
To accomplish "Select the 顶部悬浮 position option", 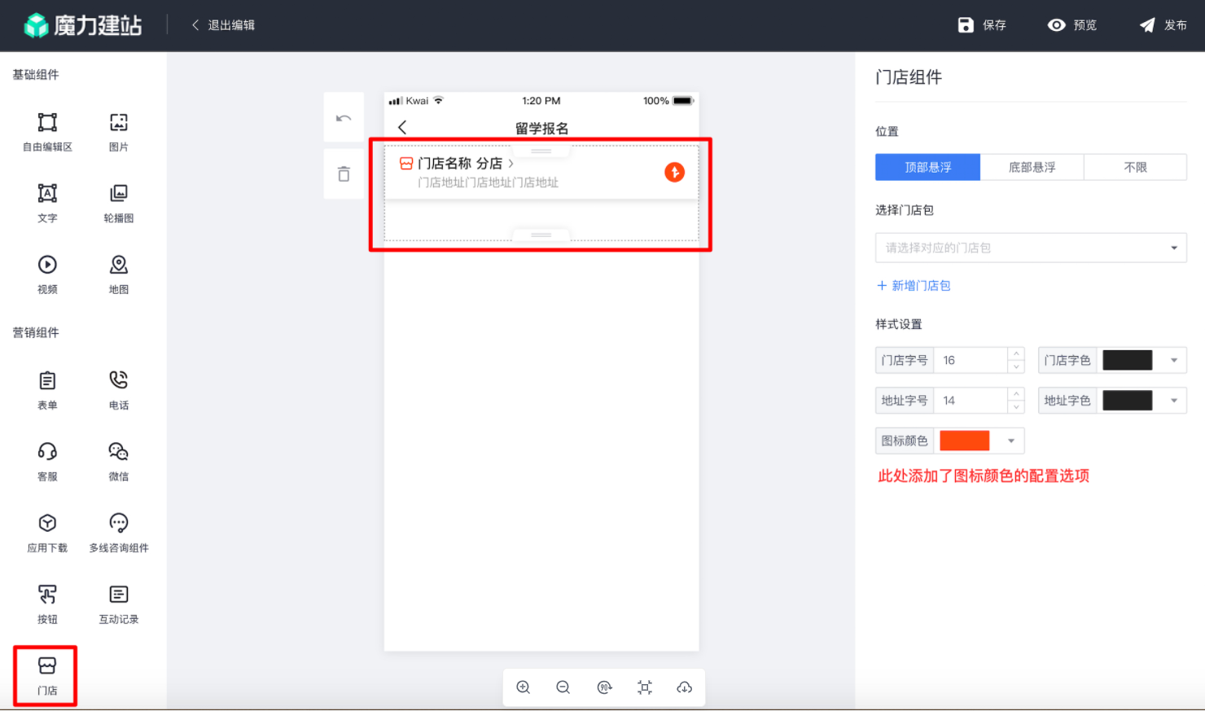I will (927, 166).
